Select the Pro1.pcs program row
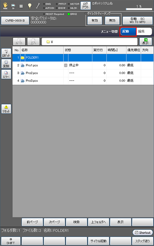The image size is (154, 246). (x=83, y=66)
